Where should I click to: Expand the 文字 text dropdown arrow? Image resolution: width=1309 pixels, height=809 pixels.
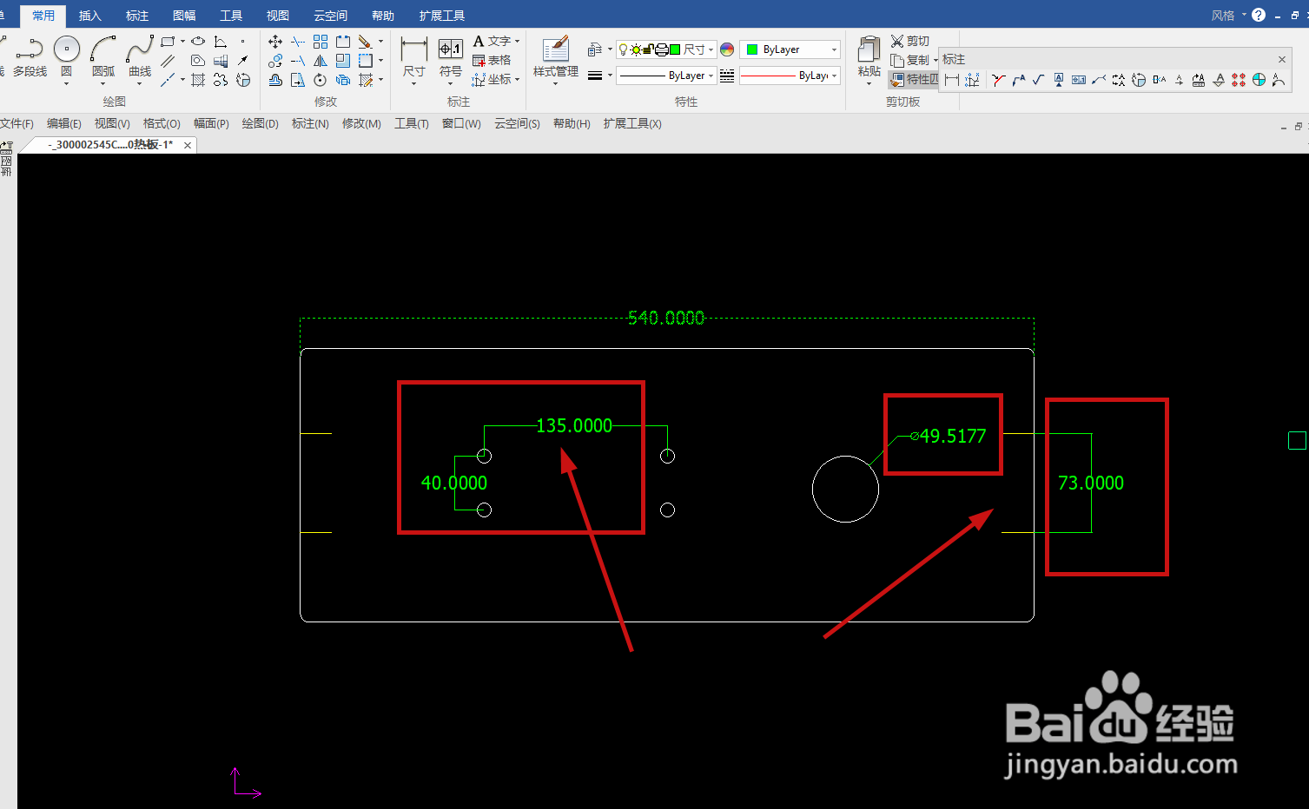click(x=517, y=41)
